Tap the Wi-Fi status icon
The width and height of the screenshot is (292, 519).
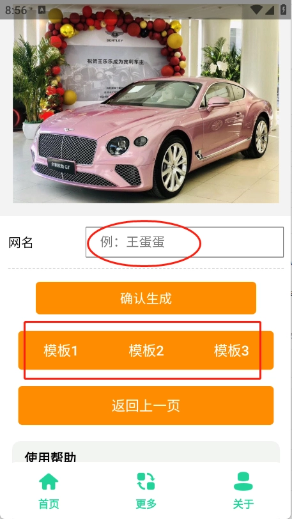pos(257,10)
